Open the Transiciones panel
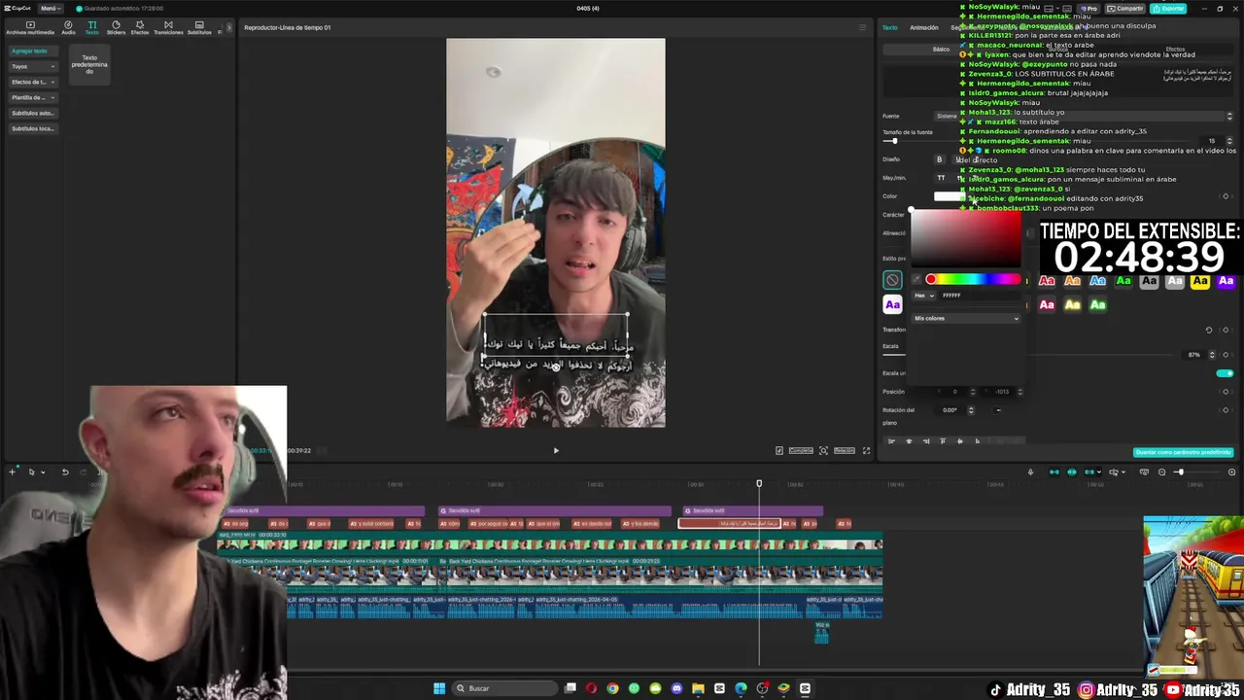Screen dimensions: 1244x700 click(168, 27)
